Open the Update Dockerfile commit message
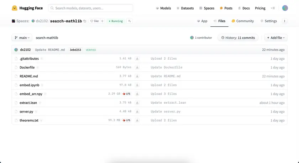Image resolution: width=299 pixels, height=163 pixels. pos(167,67)
